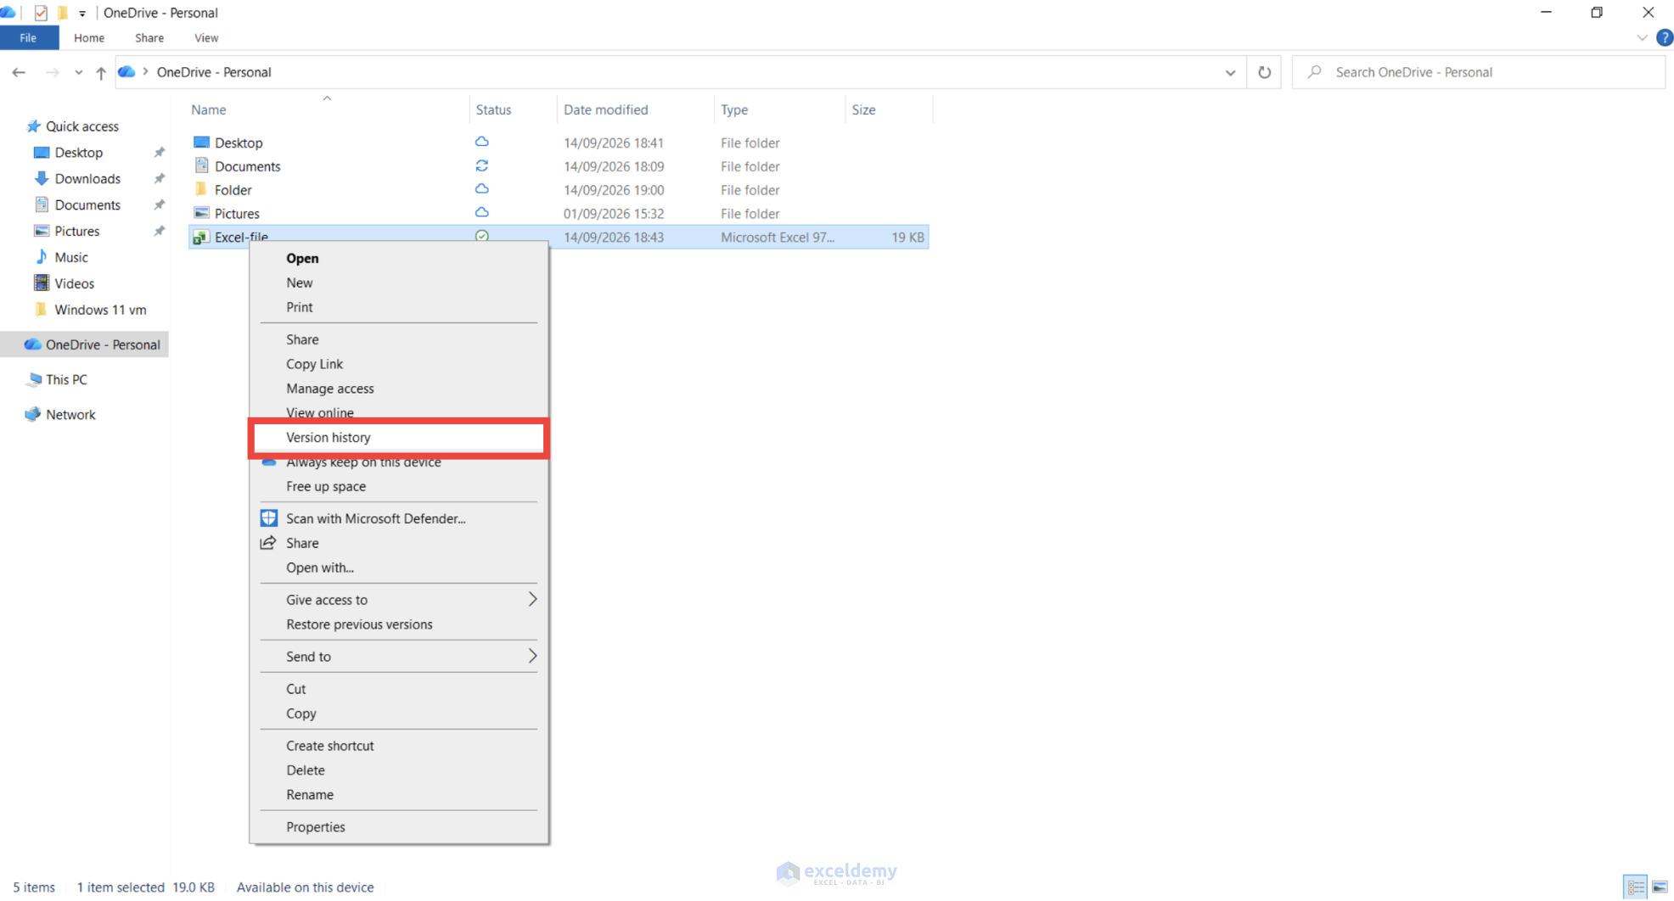Viewport: 1674px width, 901px height.
Task: Click the Downloads arrow icon in sidebar
Action: pyautogui.click(x=41, y=178)
